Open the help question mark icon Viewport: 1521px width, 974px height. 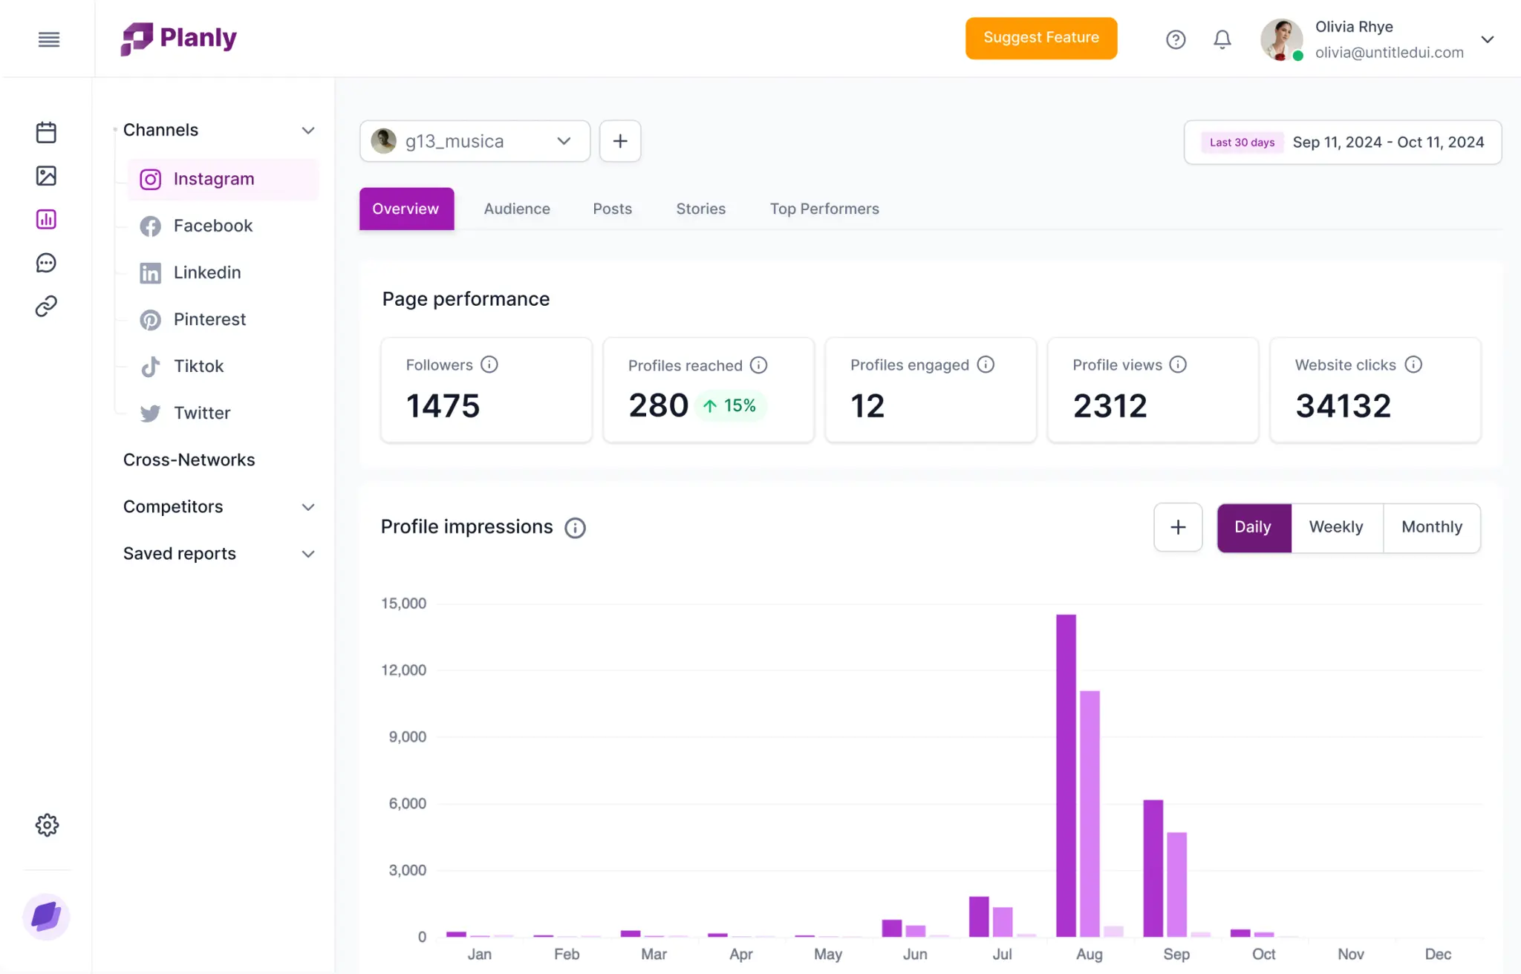[x=1175, y=39]
